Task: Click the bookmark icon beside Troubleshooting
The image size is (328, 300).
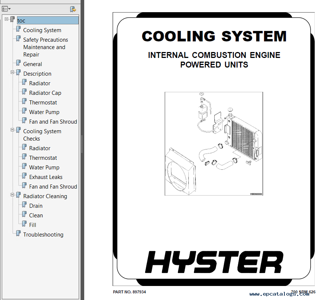Action: 18,233
